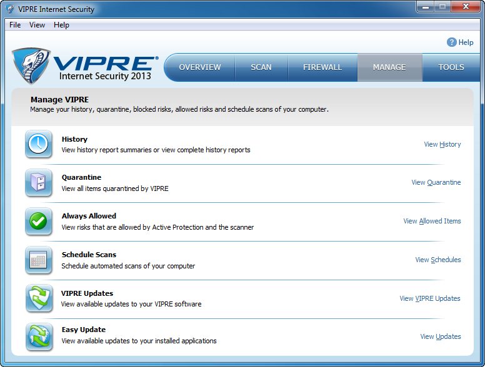The image size is (485, 367).
Task: Click the Easy Update heading text
Action: [84, 330]
